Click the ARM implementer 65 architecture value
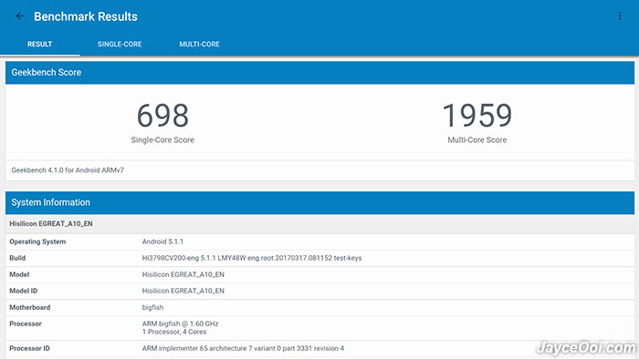This screenshot has width=639, height=359. (243, 348)
